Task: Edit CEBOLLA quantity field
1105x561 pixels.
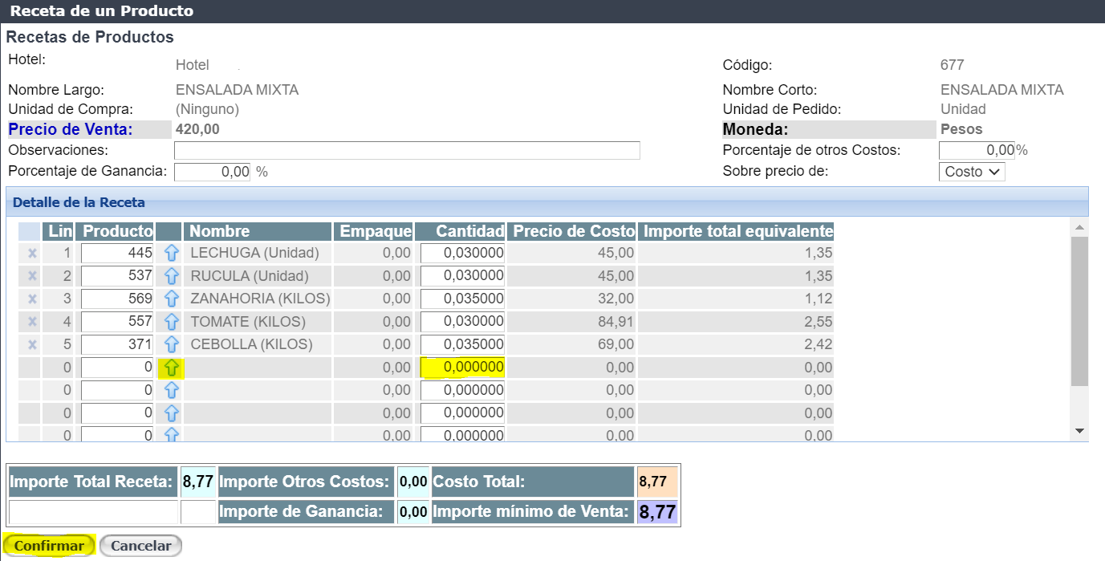Action: 462,344
